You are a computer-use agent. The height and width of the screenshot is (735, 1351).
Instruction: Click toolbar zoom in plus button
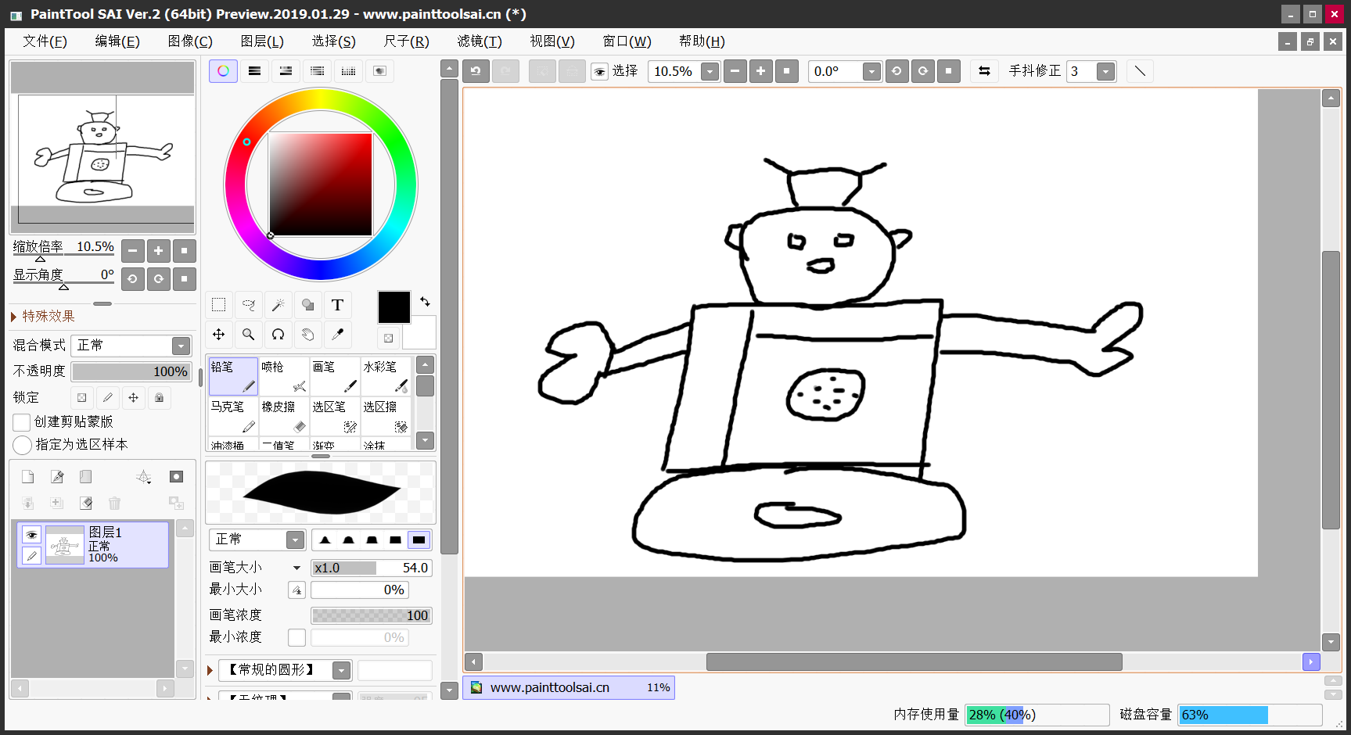pos(760,71)
